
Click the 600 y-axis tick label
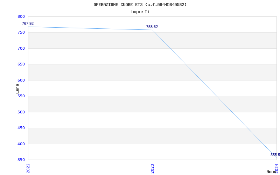21,80
